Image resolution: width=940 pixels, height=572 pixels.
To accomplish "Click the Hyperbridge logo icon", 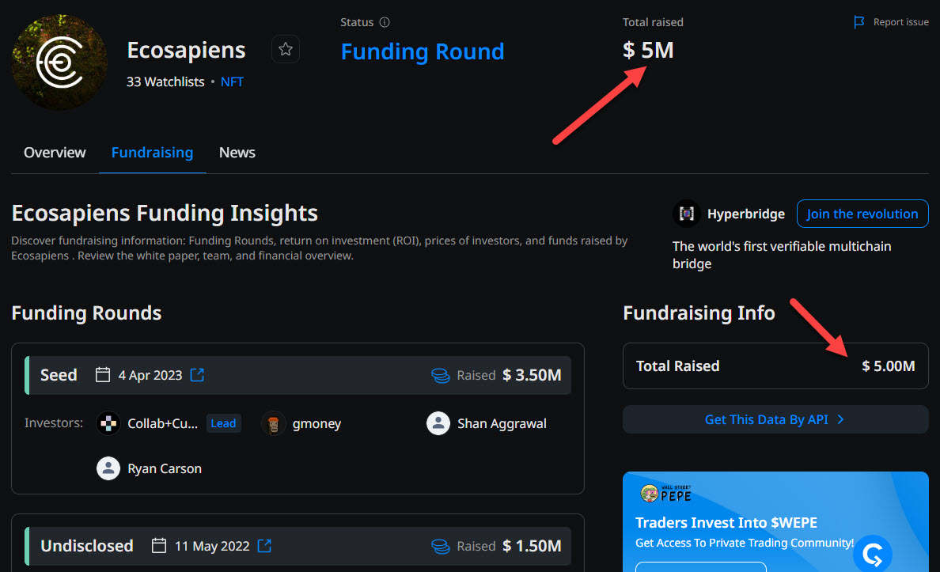I will (x=687, y=214).
